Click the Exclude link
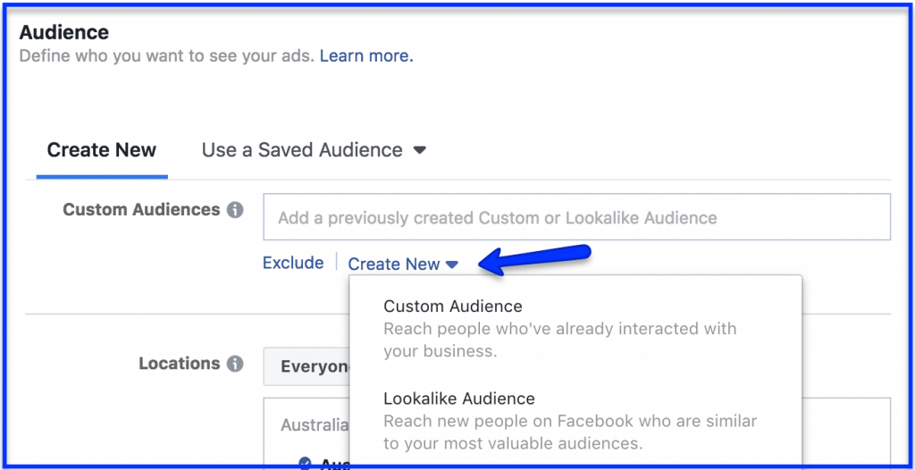Screen dimensions: 915x470 click(x=293, y=263)
